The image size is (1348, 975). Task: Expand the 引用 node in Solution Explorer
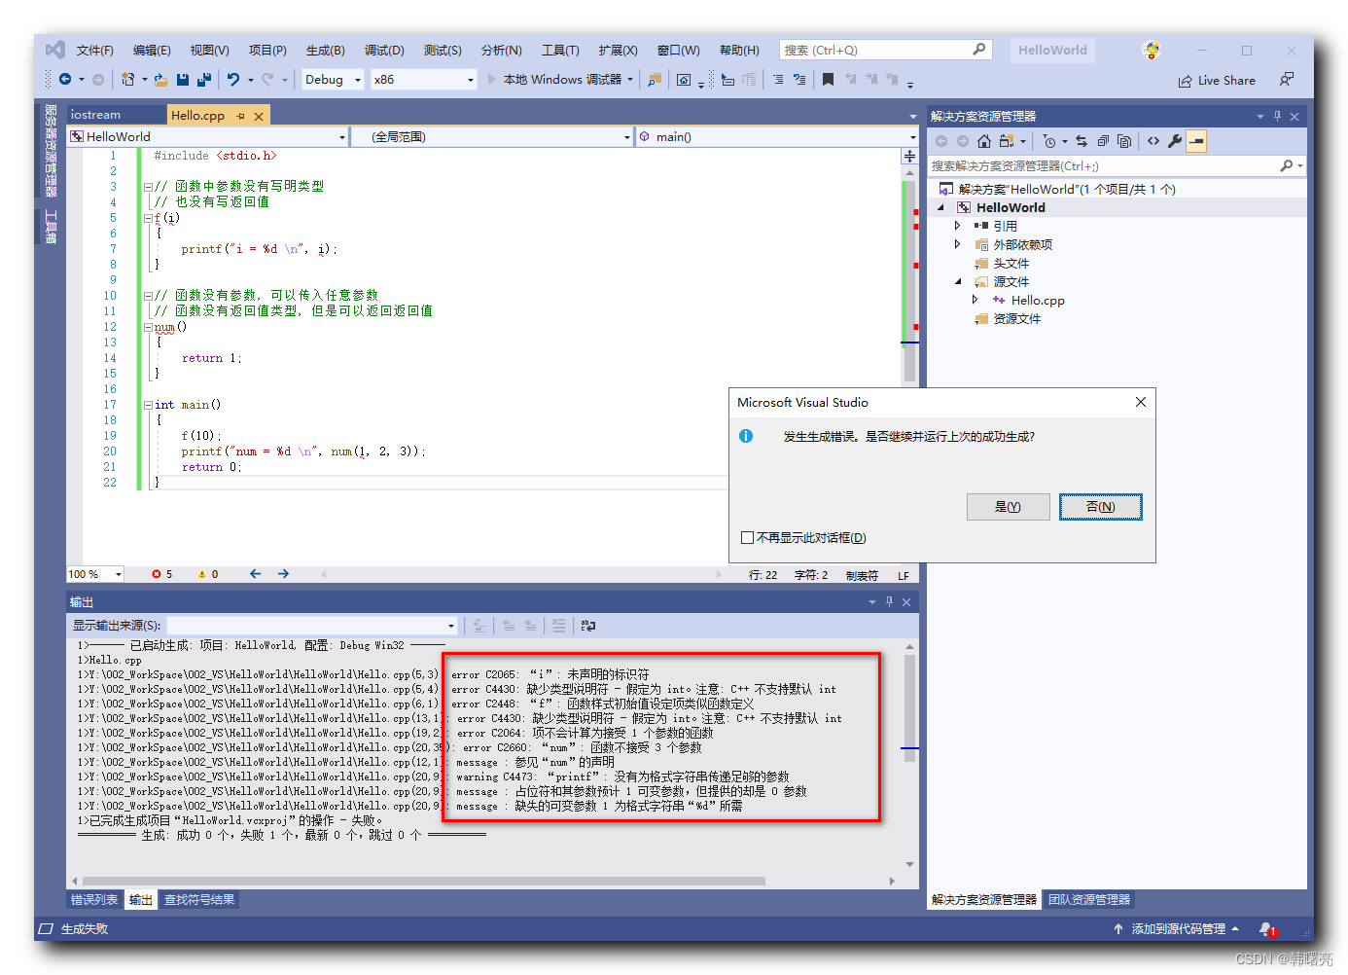957,226
